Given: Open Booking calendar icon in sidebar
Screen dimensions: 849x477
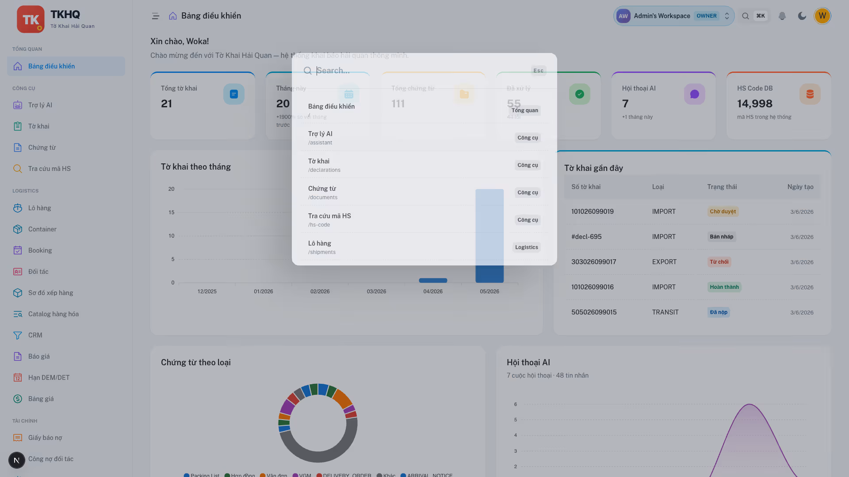Looking at the screenshot, I should 18,250.
